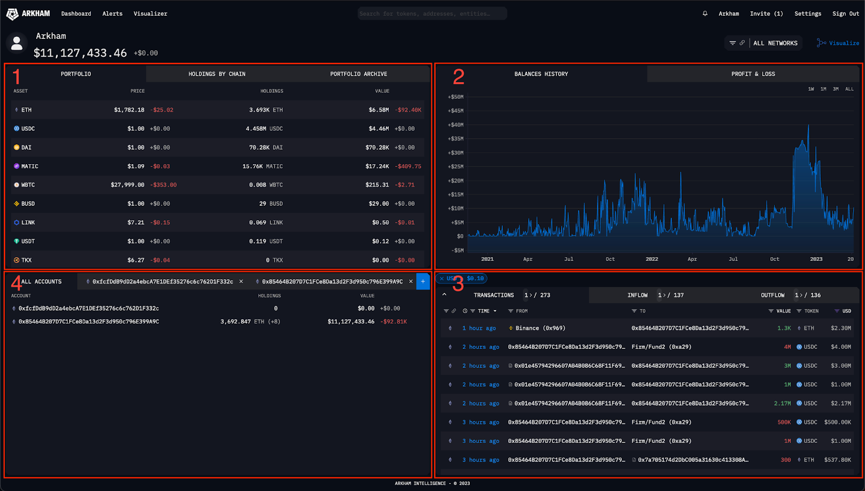The height and width of the screenshot is (491, 865).
Task: Click the filter icon beside ALL NETWORKS
Action: tap(733, 43)
